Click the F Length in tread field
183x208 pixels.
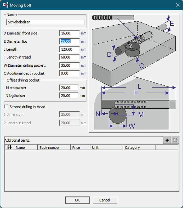pyautogui.click(x=69, y=57)
